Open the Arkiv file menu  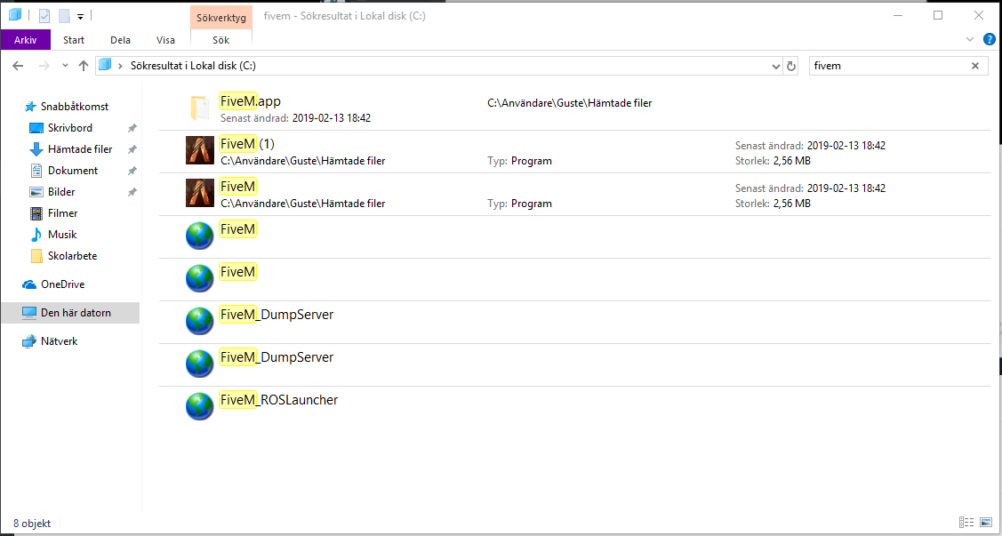26,40
